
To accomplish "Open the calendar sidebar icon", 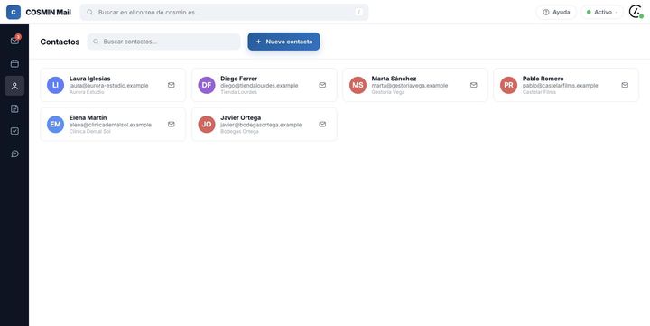I will click(14, 63).
